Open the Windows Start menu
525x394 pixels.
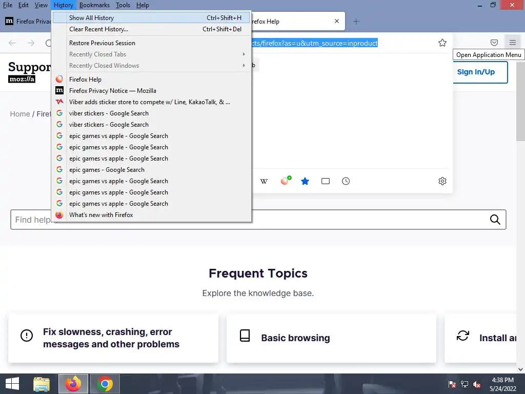[12, 384]
